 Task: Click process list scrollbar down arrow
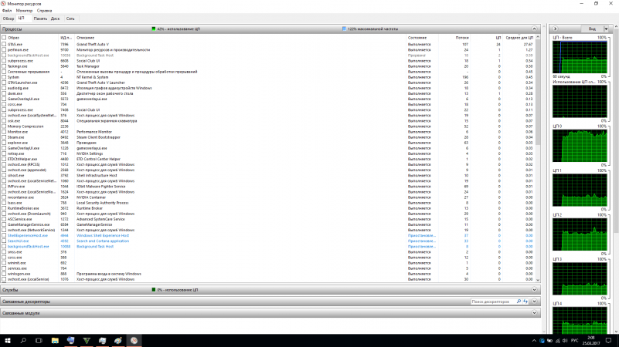pos(538,280)
